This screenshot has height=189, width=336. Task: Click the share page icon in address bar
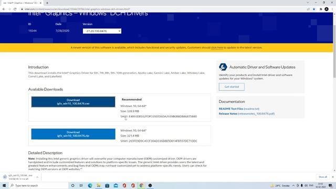[308, 9]
